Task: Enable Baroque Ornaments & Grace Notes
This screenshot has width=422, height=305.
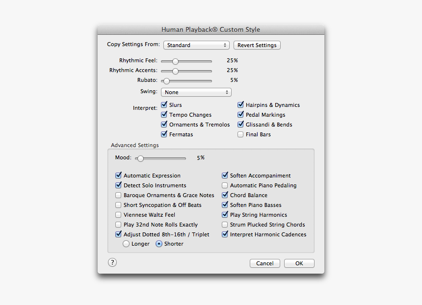Action: point(118,195)
